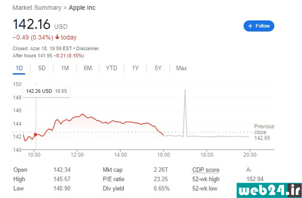The width and height of the screenshot is (302, 198).
Task: Click the 142.26 USD chart tooltip
Action: [x=47, y=91]
